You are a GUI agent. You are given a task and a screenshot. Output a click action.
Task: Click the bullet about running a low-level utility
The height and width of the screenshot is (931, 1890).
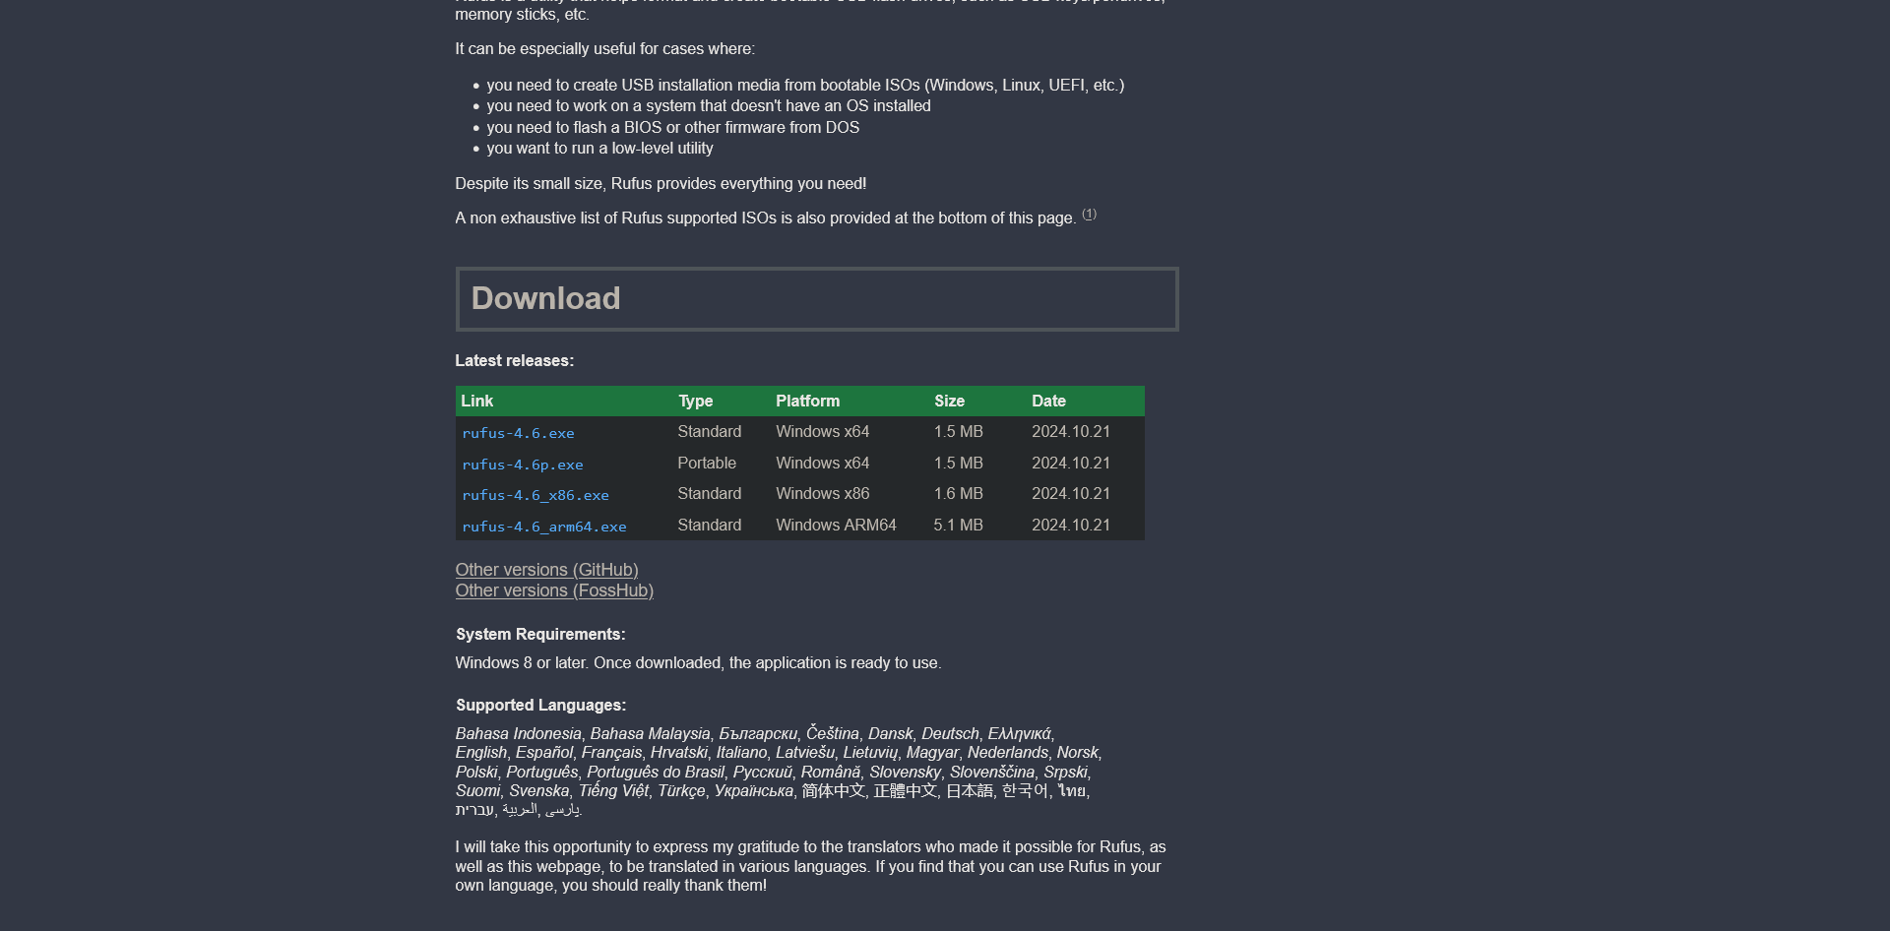599,148
